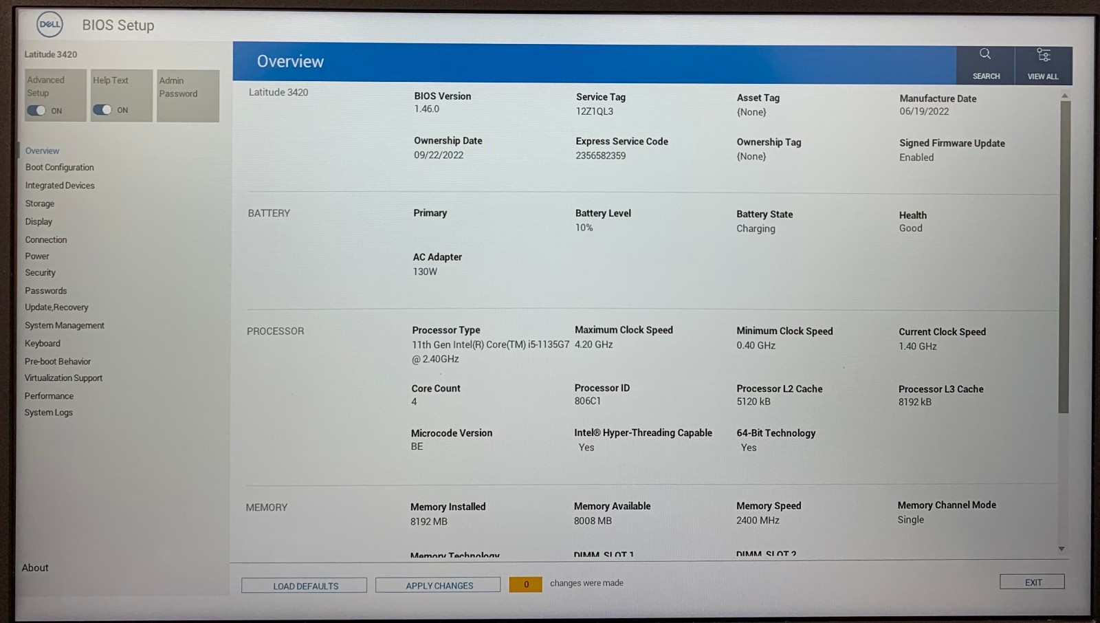Select Power in the sidebar
The image size is (1100, 623).
(37, 256)
